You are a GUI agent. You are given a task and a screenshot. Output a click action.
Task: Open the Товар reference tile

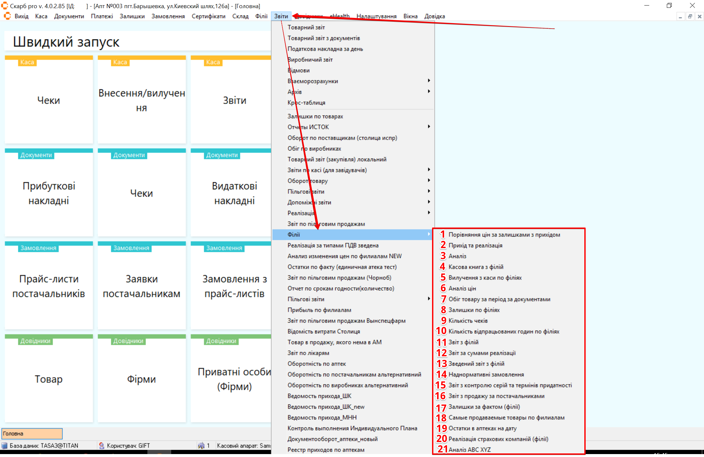(x=49, y=379)
